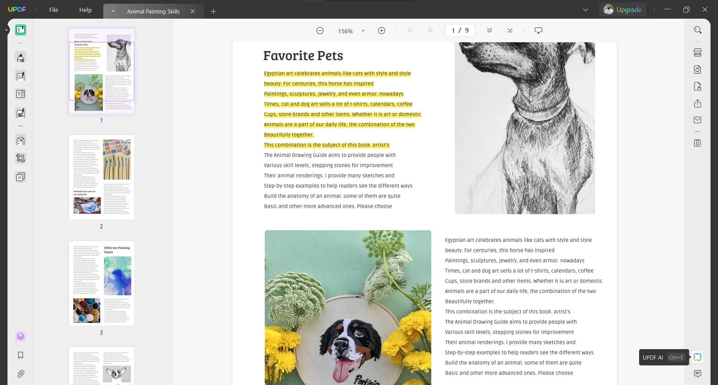Click the share file icon
Viewport: 718px width, 385px height.
tap(697, 104)
